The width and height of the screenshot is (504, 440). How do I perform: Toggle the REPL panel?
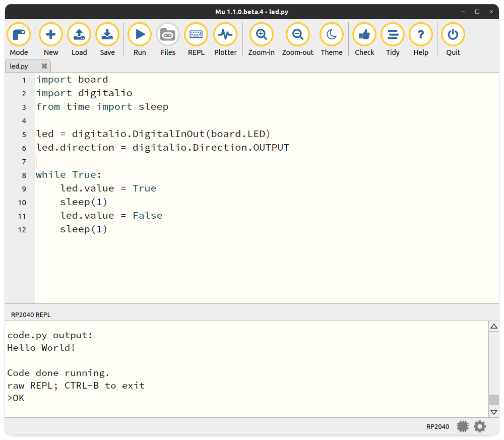pyautogui.click(x=196, y=35)
